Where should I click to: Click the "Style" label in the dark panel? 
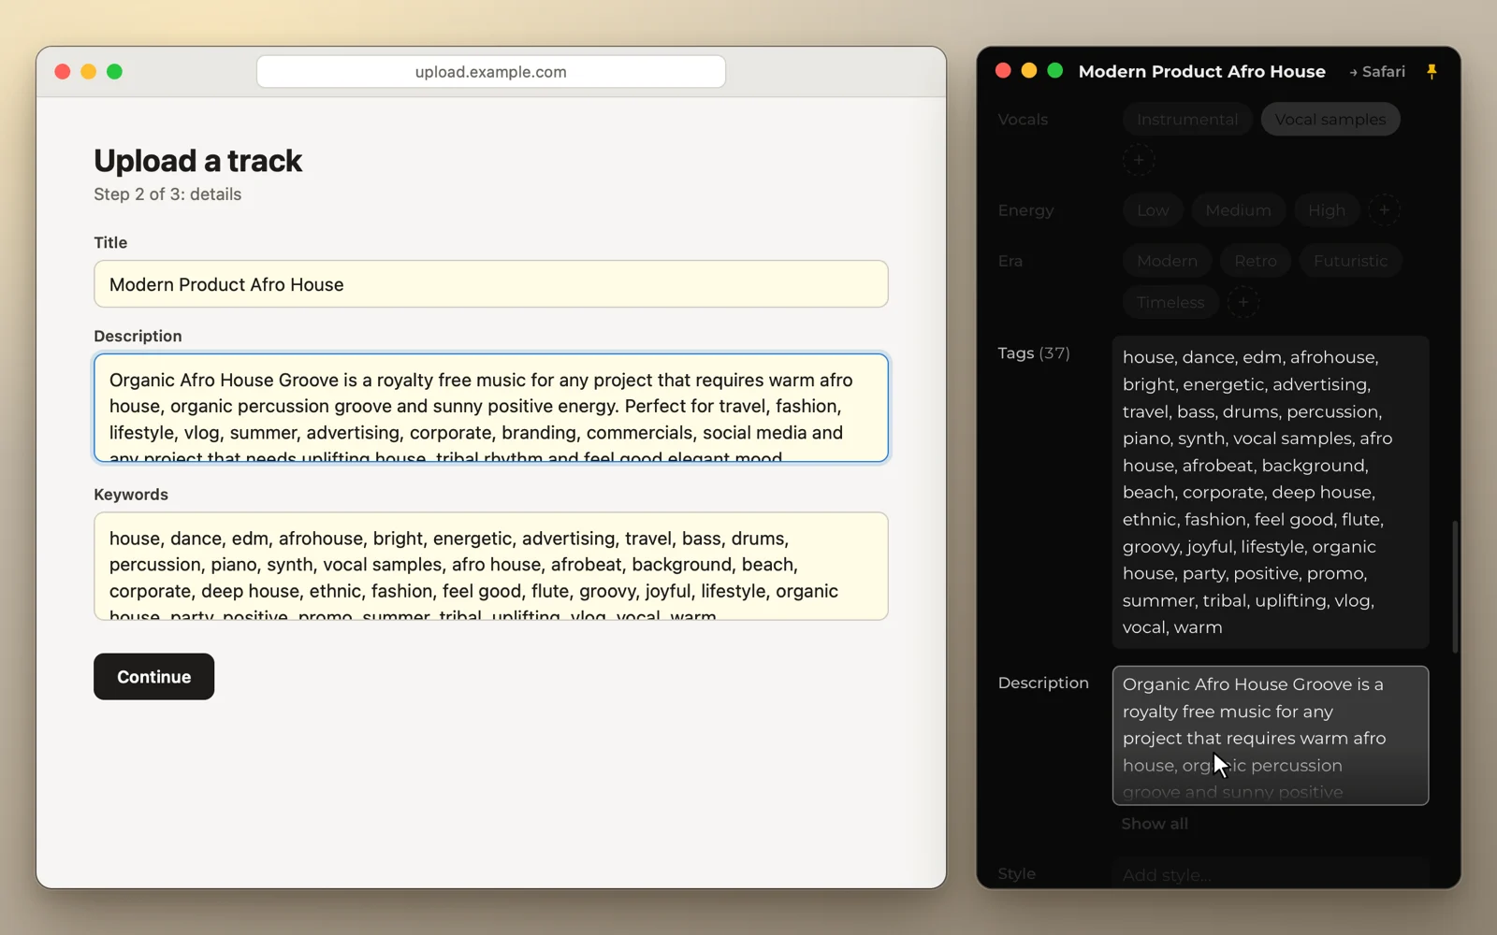pyautogui.click(x=1016, y=874)
